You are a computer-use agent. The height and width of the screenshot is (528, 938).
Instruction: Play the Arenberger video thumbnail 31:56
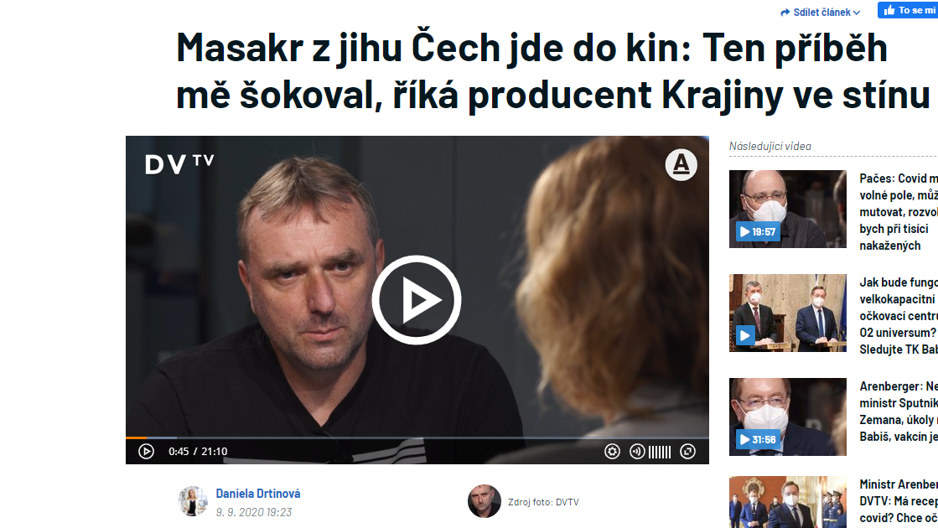coord(787,417)
